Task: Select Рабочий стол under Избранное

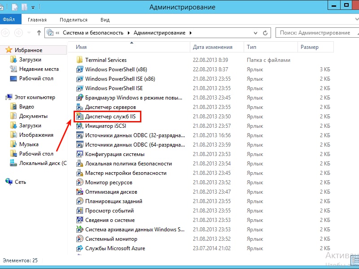Action: (x=36, y=78)
